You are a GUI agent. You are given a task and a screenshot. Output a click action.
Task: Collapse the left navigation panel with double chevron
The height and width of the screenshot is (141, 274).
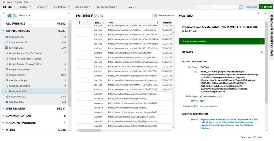click(3, 13)
